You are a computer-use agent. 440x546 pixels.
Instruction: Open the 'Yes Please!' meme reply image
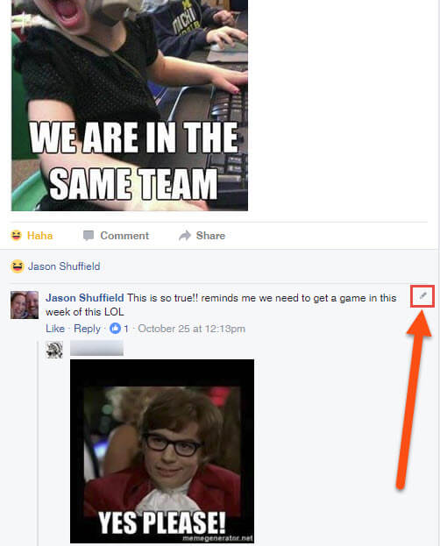[162, 451]
